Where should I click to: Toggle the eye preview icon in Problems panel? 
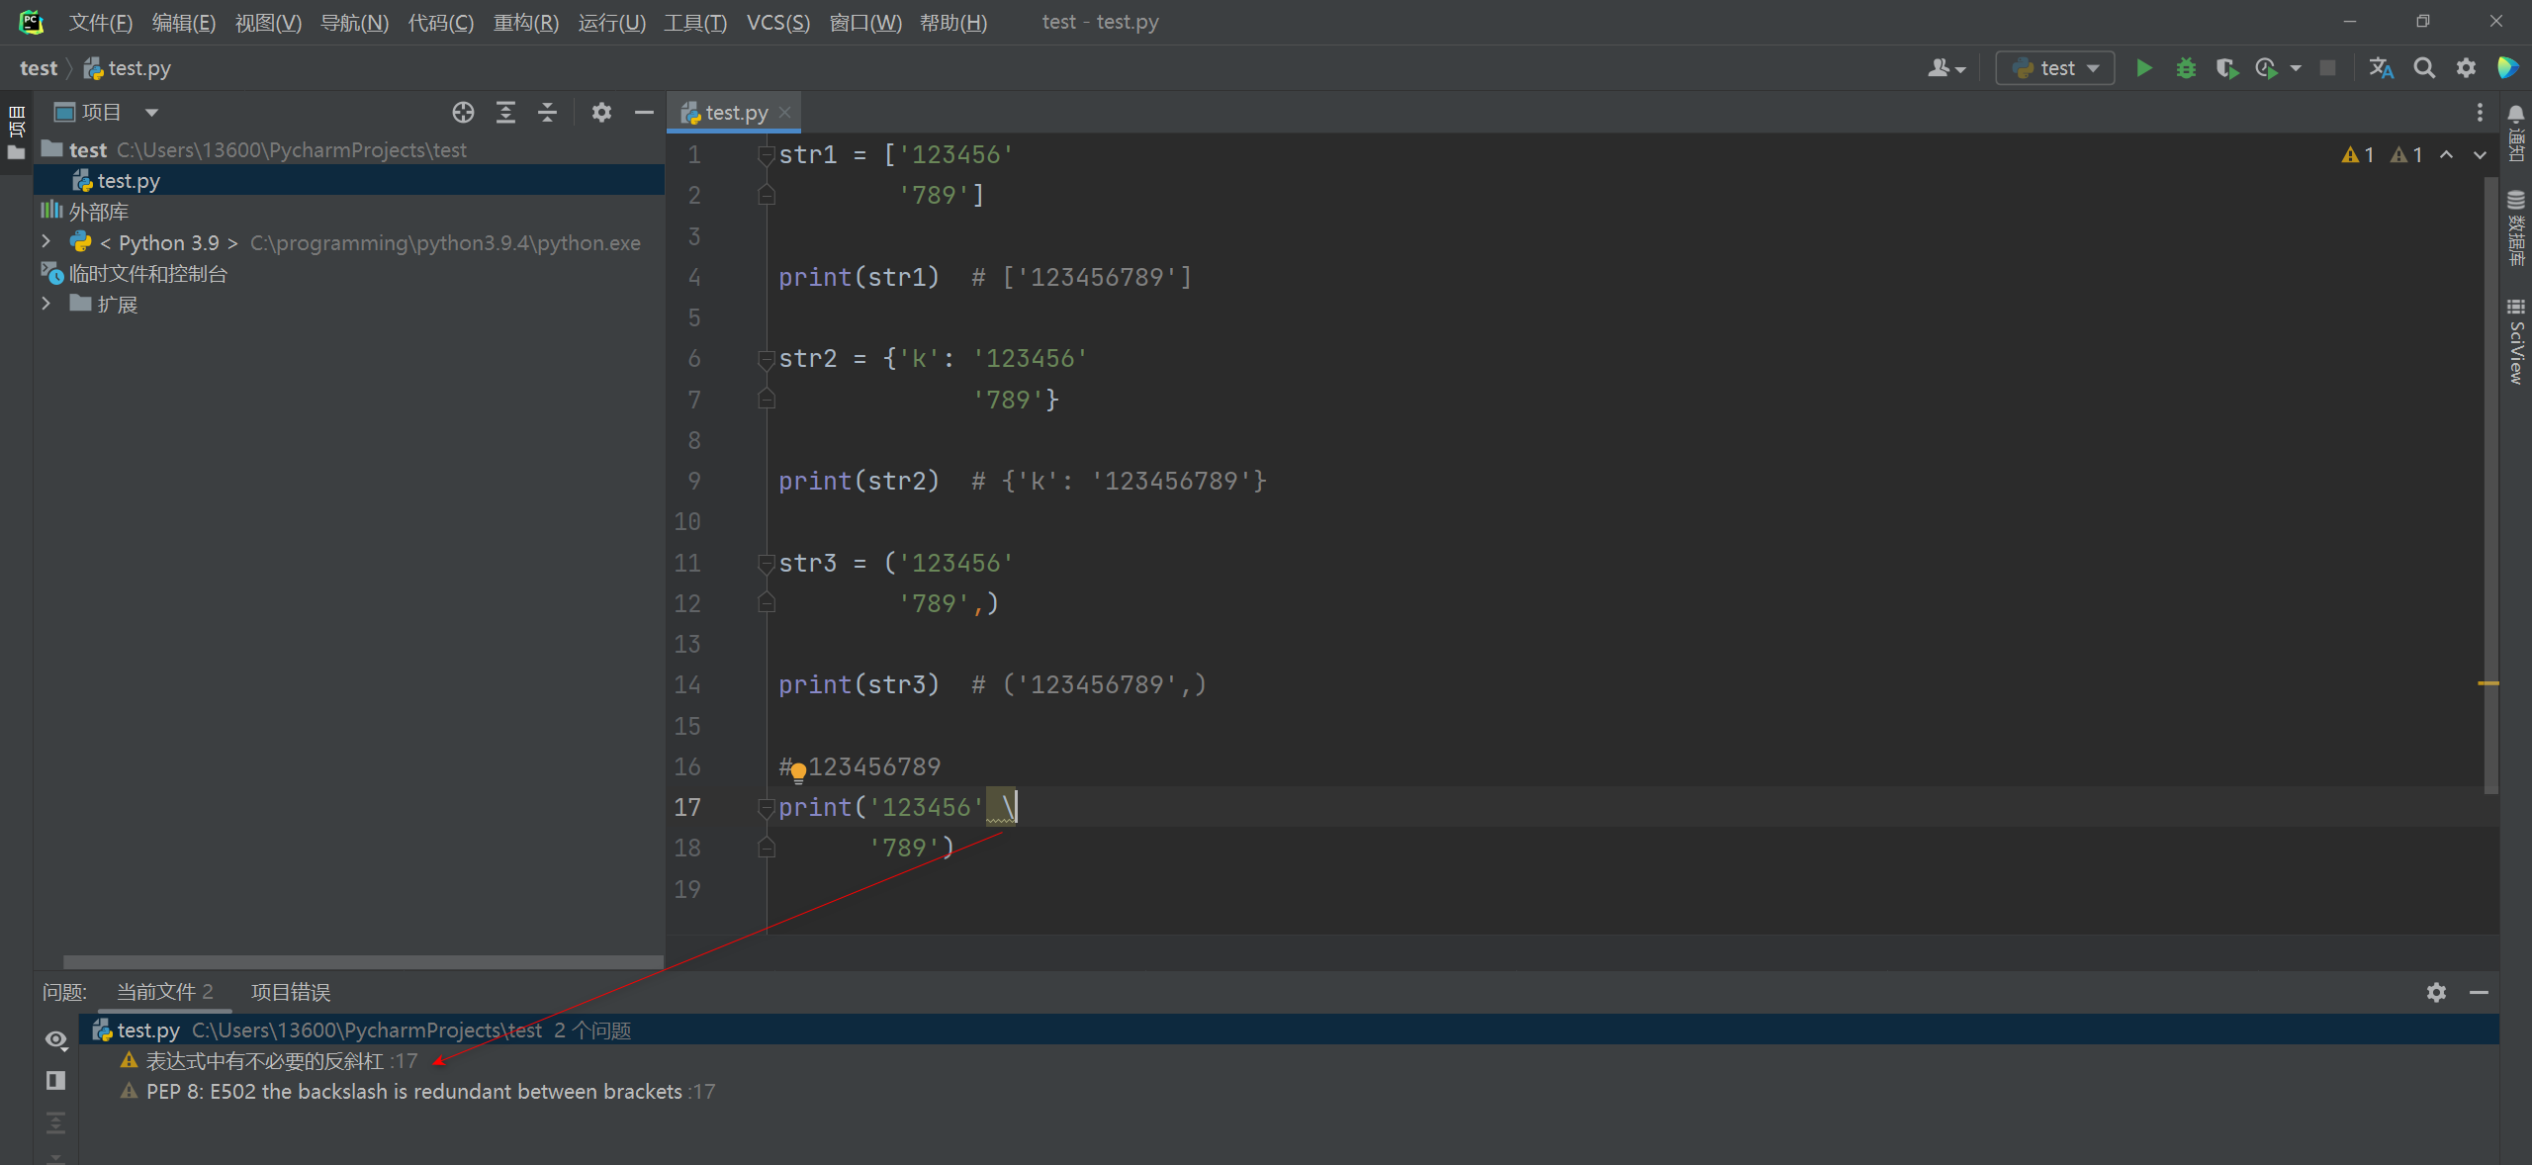pyautogui.click(x=55, y=1039)
